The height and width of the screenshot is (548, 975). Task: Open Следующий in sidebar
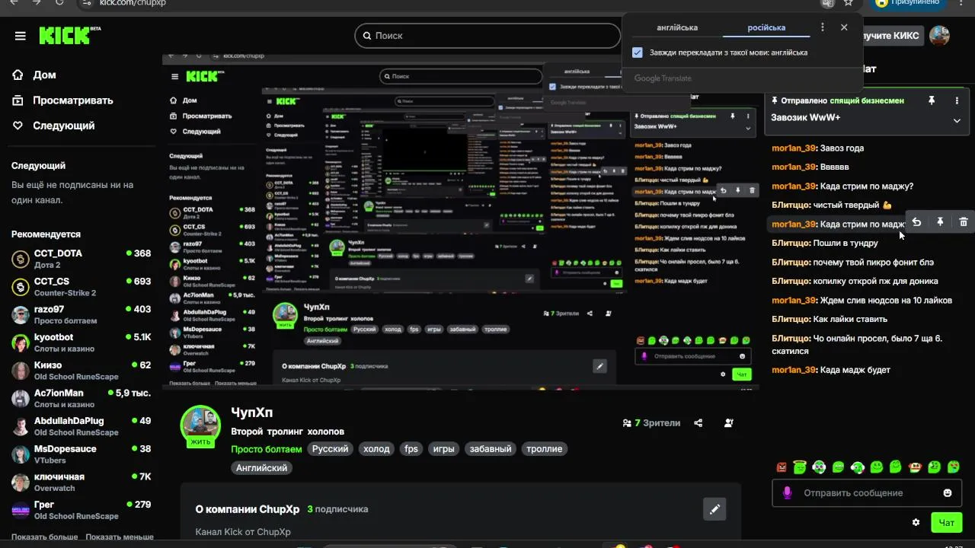click(x=64, y=126)
